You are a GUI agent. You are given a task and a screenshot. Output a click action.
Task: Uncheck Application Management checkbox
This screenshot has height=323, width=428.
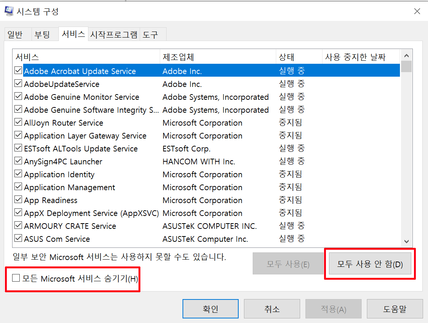coord(18,187)
